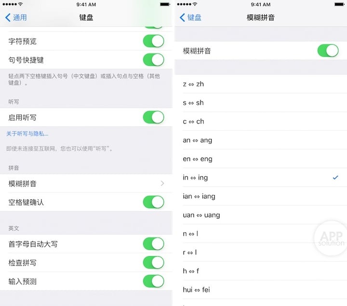This screenshot has height=306, width=347.
Task: Enable the hui ⇔ fei fuzzy pair
Action: pos(261,290)
